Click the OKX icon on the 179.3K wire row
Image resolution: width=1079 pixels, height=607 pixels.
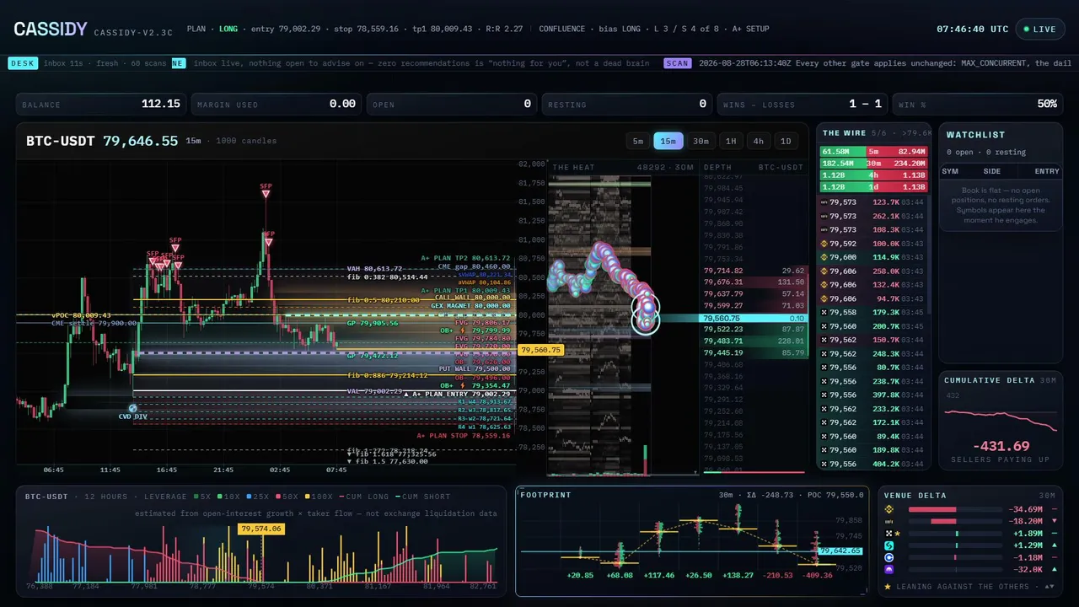824,312
